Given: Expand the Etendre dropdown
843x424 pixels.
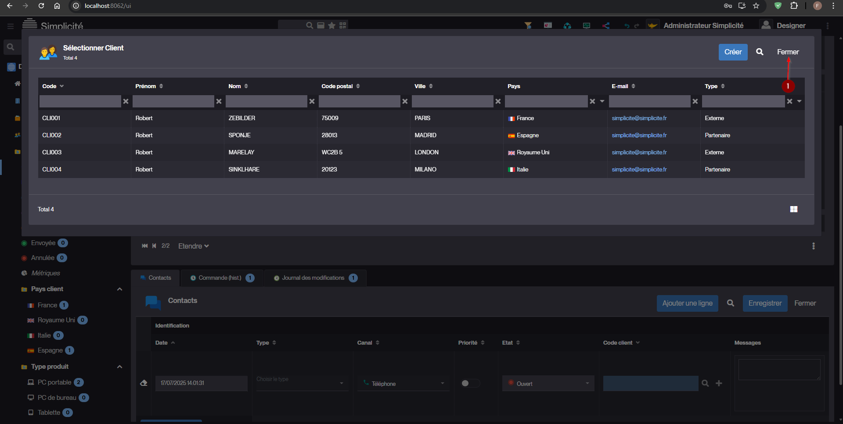Looking at the screenshot, I should coord(193,246).
